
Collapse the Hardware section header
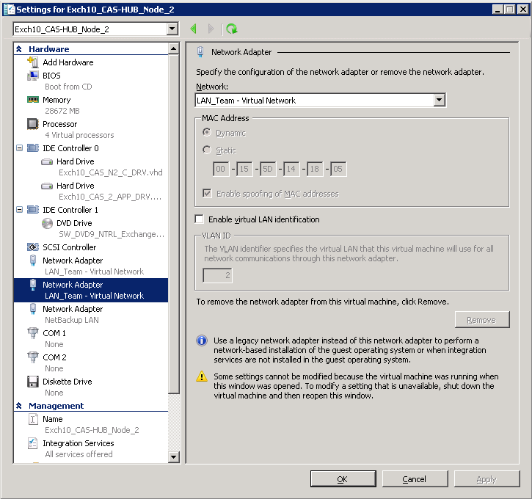[x=19, y=49]
